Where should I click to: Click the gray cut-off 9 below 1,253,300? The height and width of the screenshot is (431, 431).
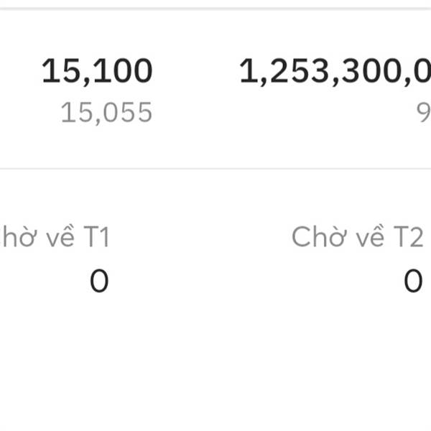tap(424, 113)
